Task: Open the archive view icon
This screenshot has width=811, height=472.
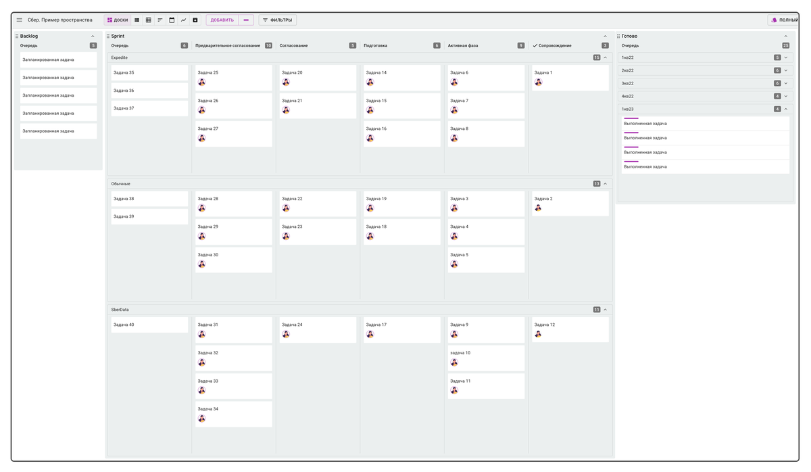Action: point(195,20)
